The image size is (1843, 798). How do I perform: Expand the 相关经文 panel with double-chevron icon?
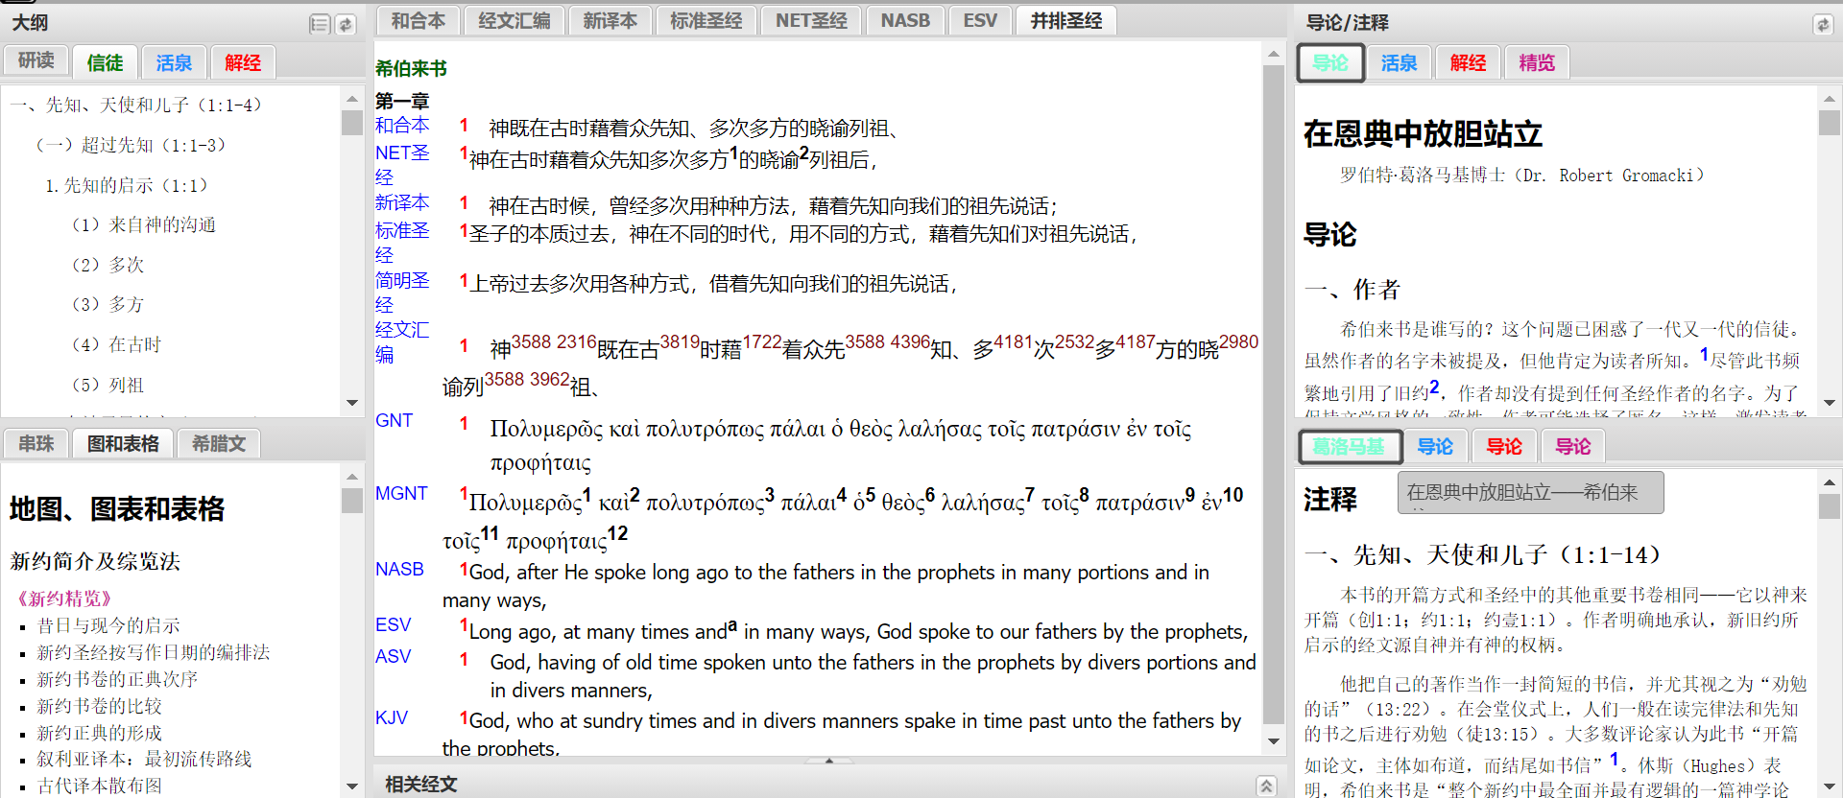pos(1266,786)
